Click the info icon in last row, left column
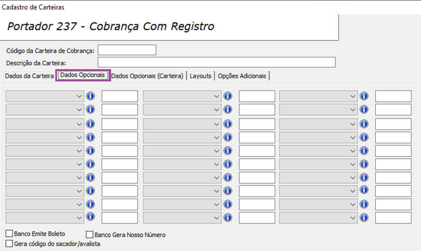The height and width of the screenshot is (251, 421). [x=90, y=216]
